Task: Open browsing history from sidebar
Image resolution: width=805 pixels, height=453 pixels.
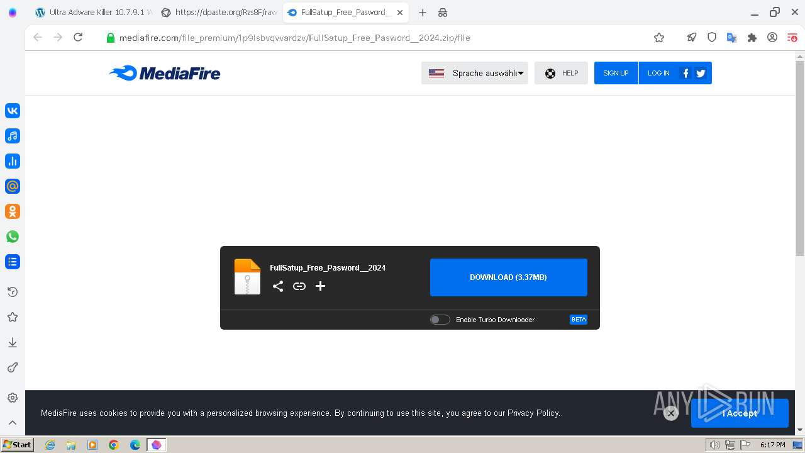Action: click(x=13, y=292)
